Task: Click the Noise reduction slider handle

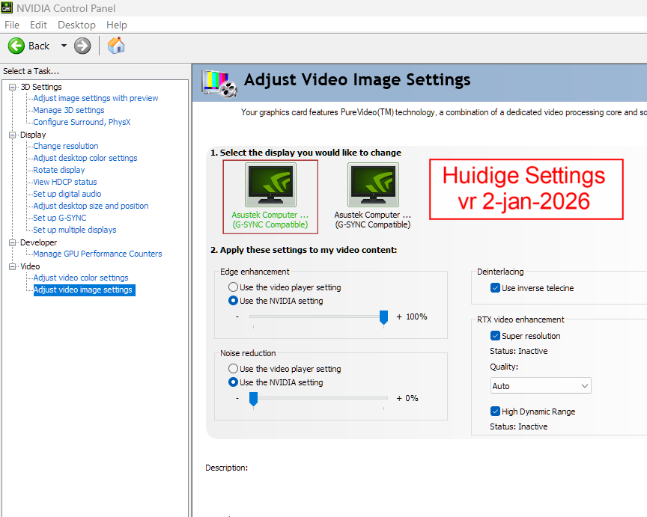Action: click(253, 399)
